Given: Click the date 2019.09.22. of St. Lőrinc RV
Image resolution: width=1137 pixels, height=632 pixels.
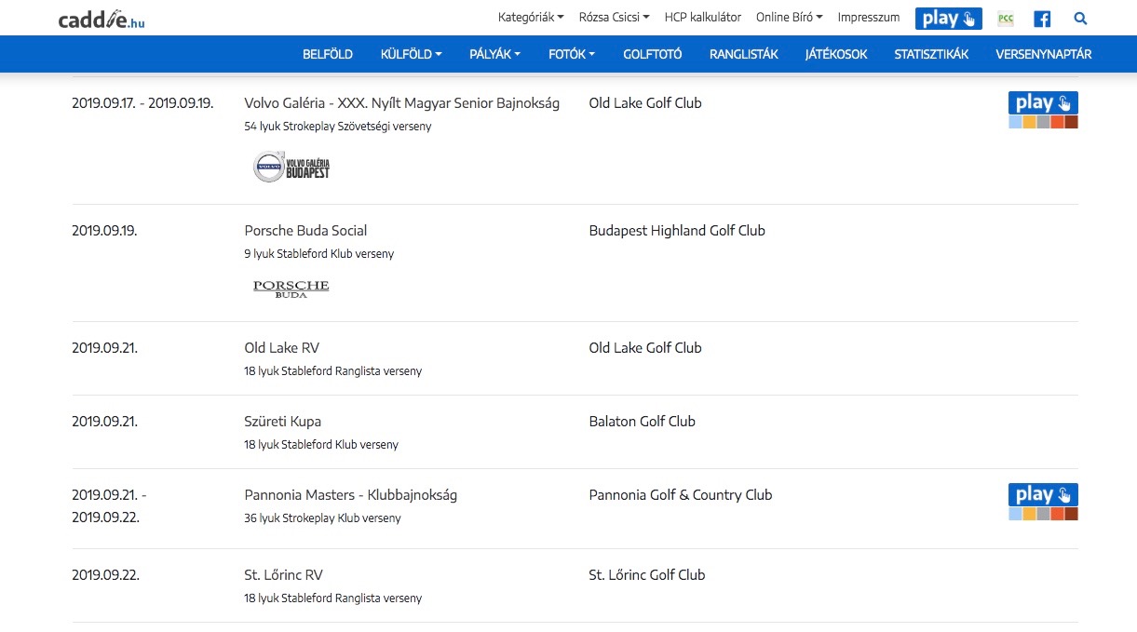Looking at the screenshot, I should tap(105, 575).
